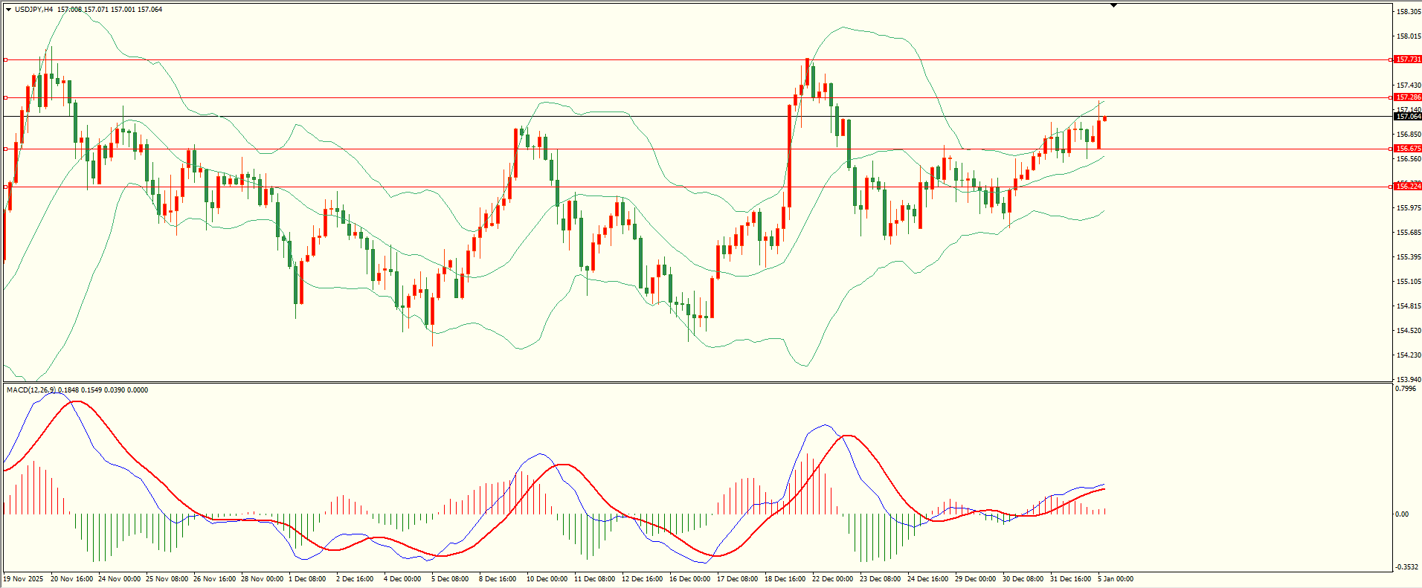
Task: Click the 18 Dec 16:00 time label
Action: (x=785, y=578)
